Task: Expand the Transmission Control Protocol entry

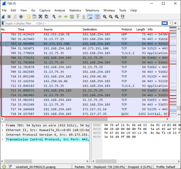Action: (2, 140)
